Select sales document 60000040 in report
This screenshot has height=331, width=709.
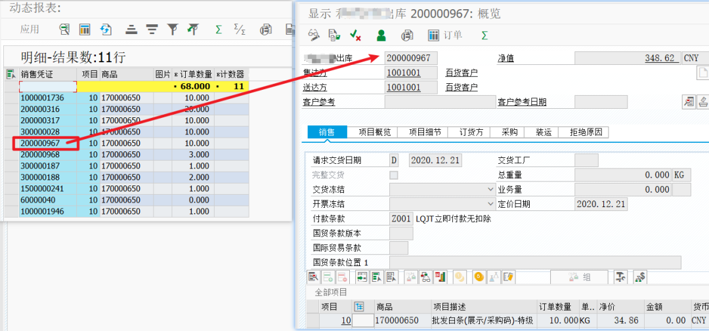[48, 200]
